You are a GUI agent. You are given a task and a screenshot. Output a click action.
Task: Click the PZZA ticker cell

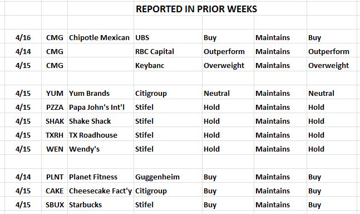click(55, 107)
